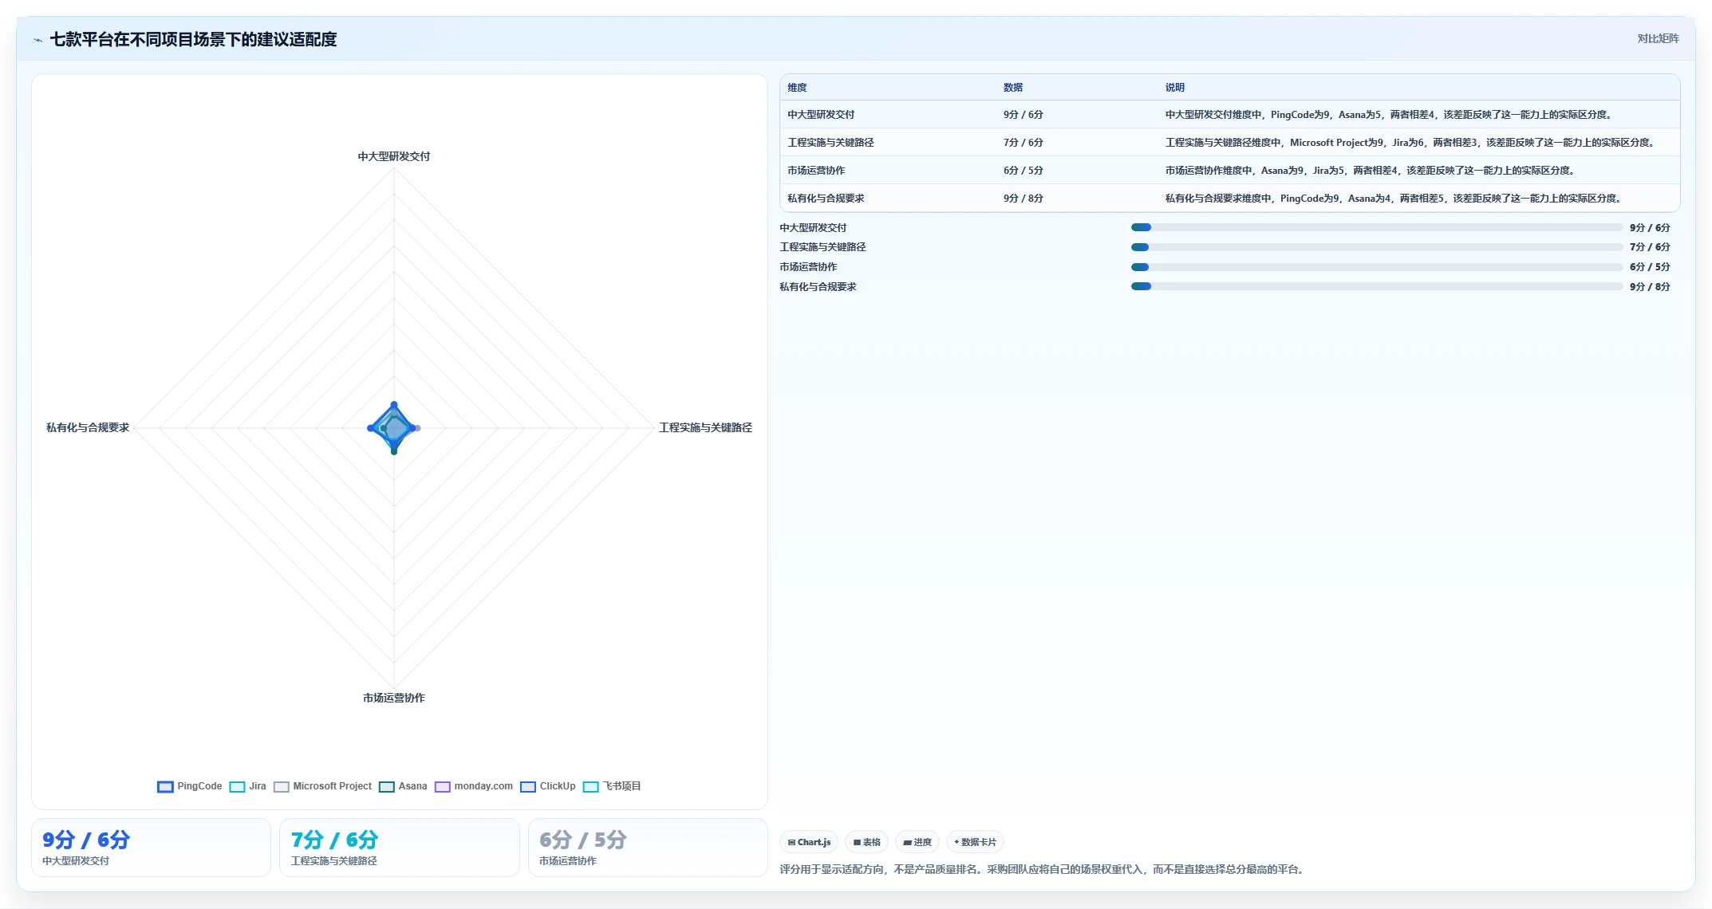
Task: Click description mentioning Microsoft Project为9
Action: pos(1412,143)
